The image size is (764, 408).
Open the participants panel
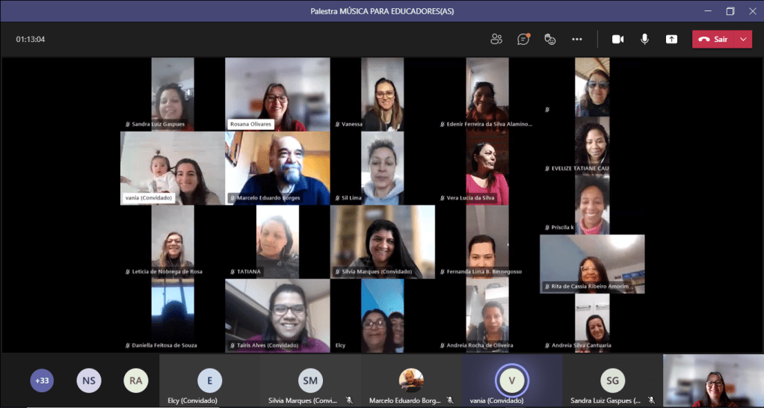(x=496, y=39)
